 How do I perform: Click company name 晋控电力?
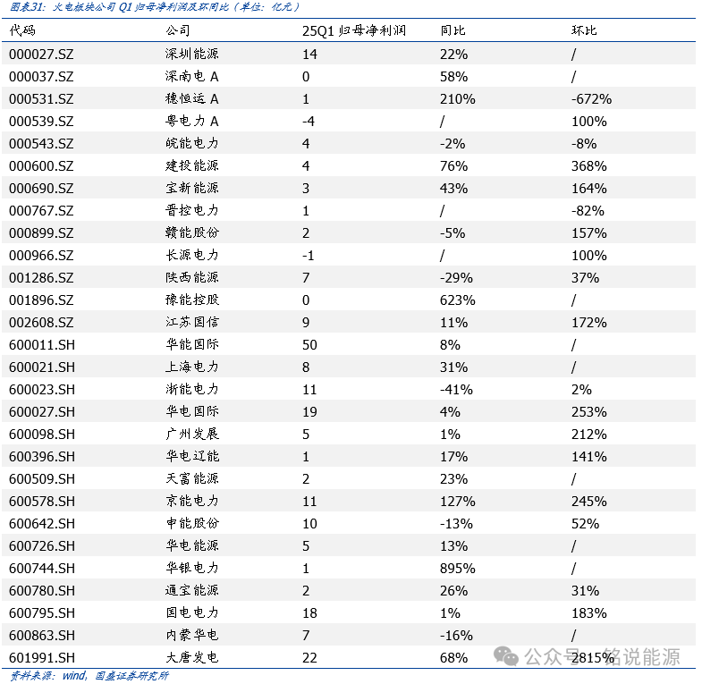coord(192,210)
